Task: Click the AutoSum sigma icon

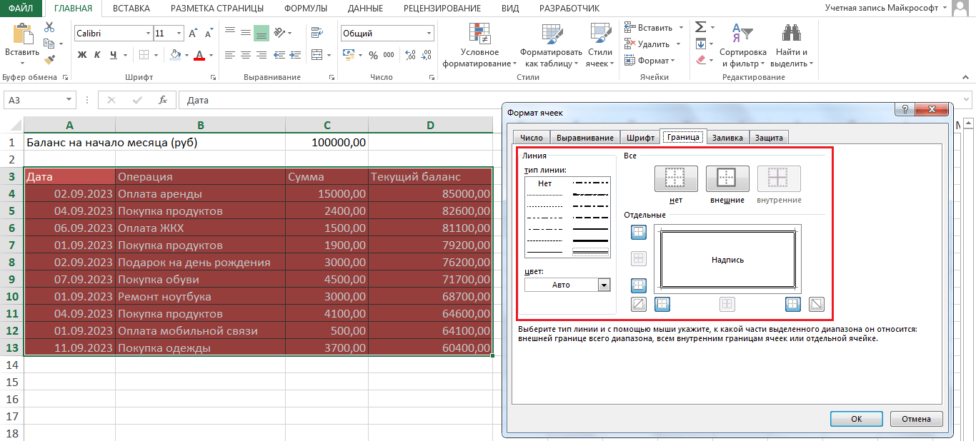Action: (700, 27)
